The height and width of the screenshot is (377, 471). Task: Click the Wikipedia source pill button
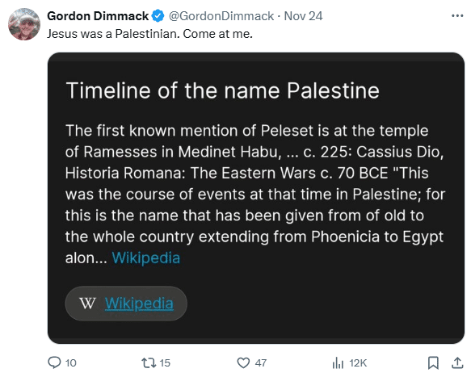(x=126, y=304)
